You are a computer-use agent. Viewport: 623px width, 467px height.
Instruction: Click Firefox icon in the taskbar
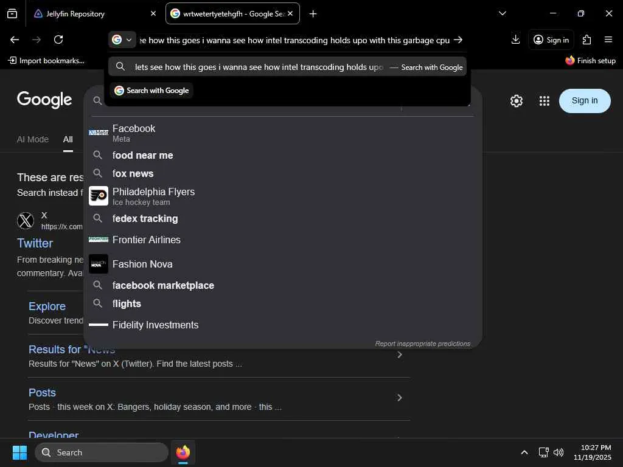coord(183,452)
